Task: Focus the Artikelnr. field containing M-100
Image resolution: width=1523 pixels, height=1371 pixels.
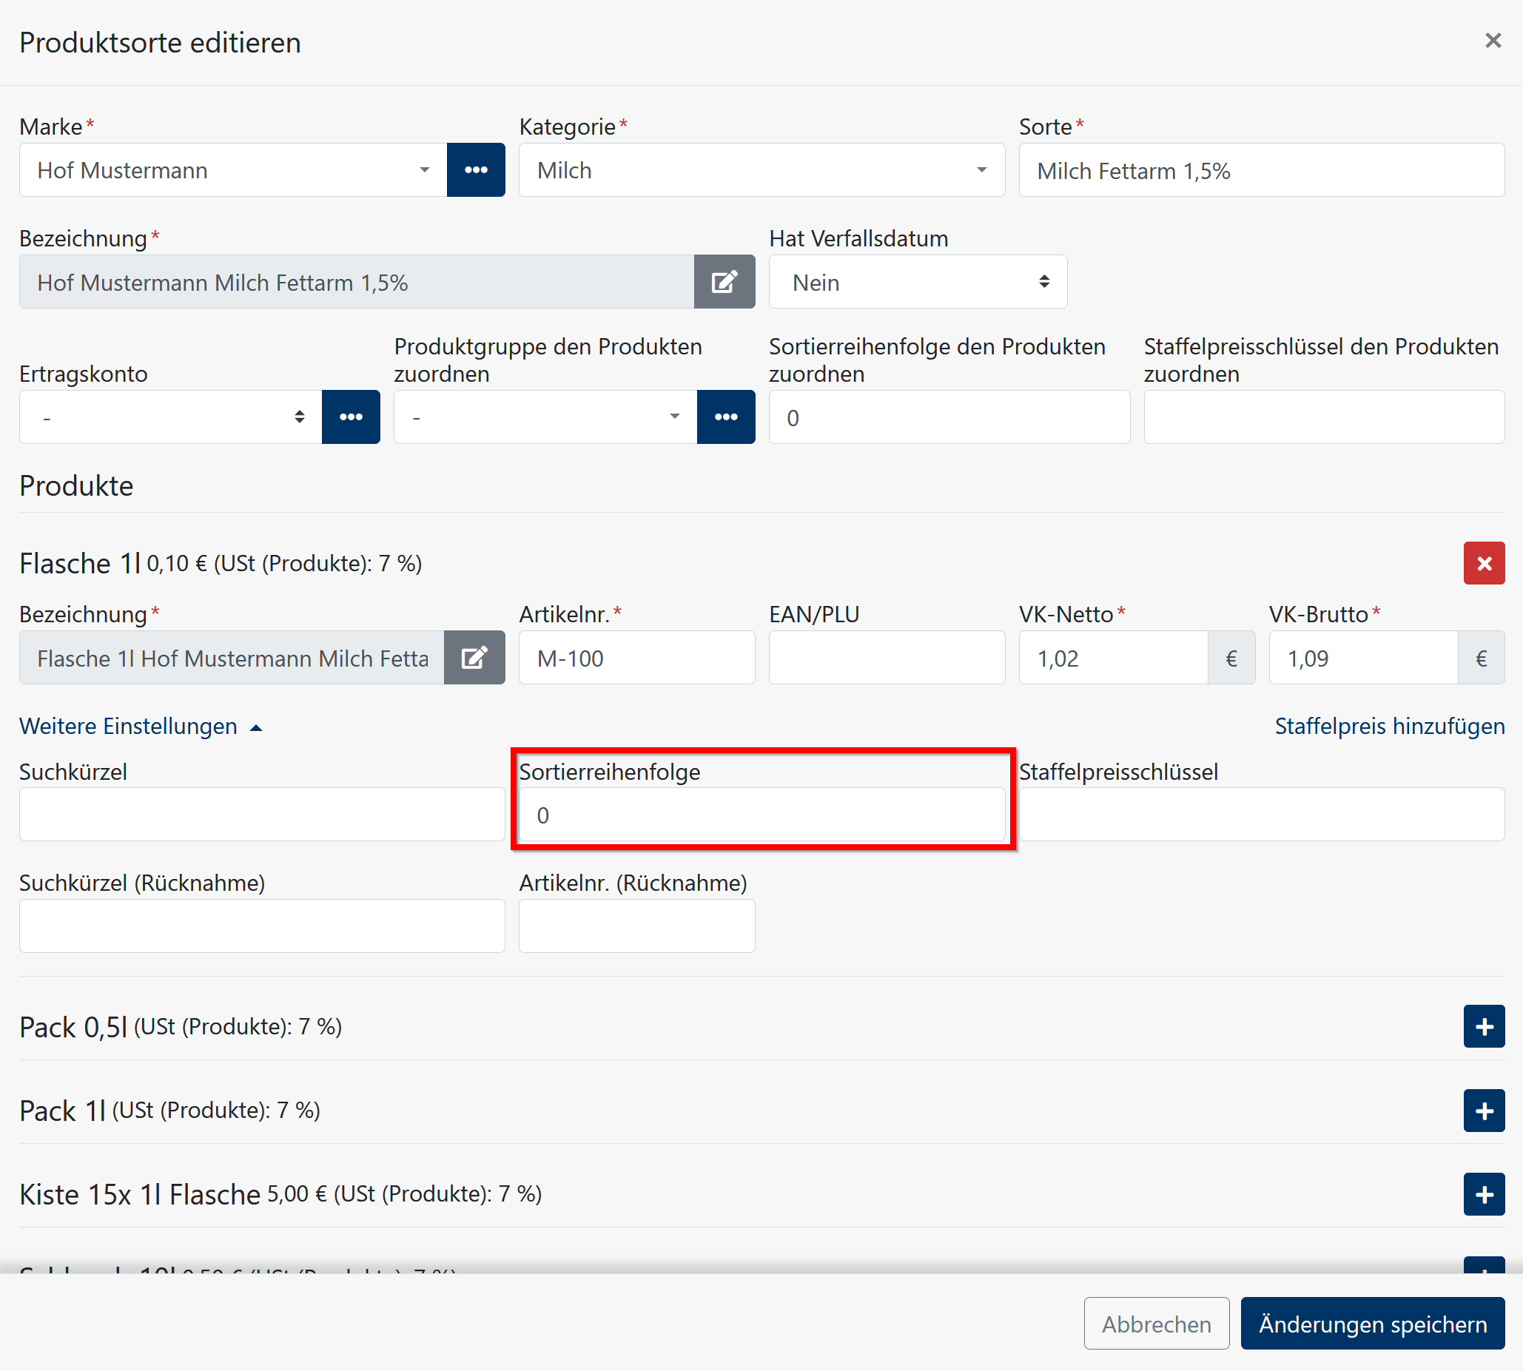Action: coord(636,658)
